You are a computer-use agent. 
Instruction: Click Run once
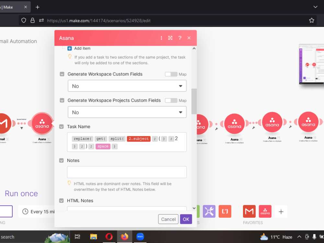pyautogui.click(x=21, y=194)
